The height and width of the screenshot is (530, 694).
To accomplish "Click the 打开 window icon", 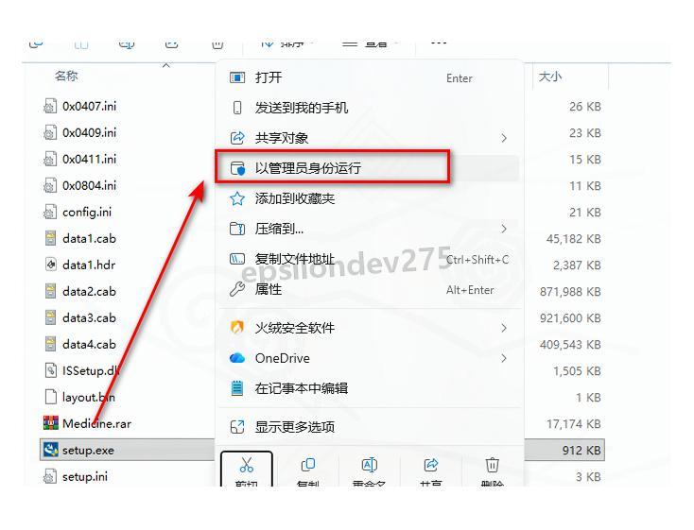I will 237,77.
